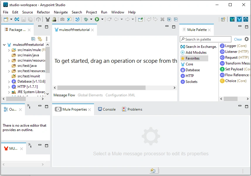Expand the Database [v1.13.6] node
Screen dimensions: 251x176
tap(9, 82)
